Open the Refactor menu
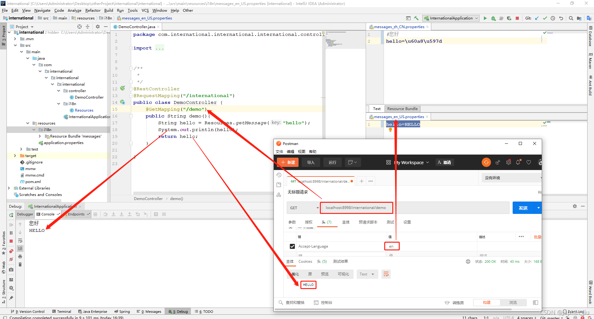 [93, 11]
